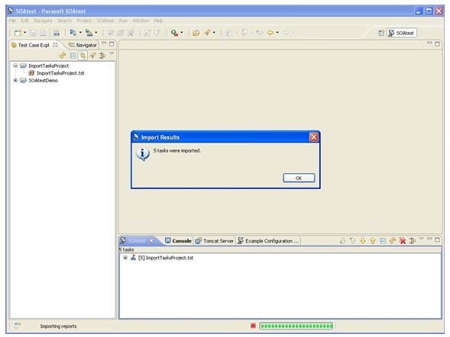The image size is (450, 337).
Task: Open the File menu
Action: pos(12,21)
